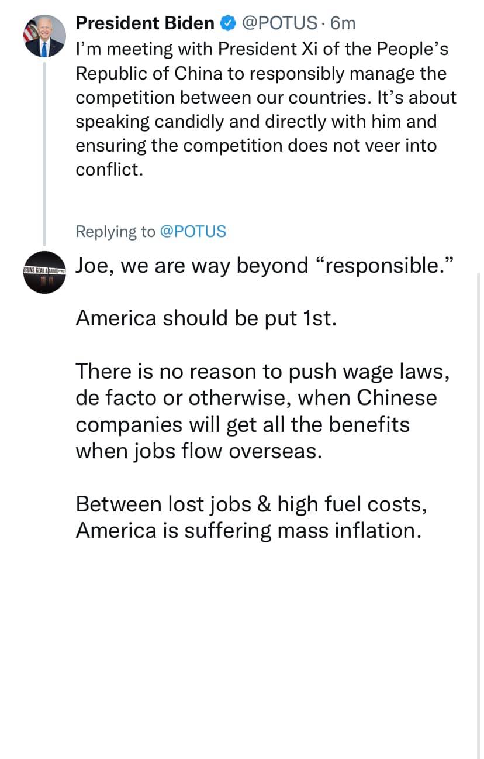This screenshot has height=759, width=484.
Task: Open President Biden's profile picture
Action: pos(44,36)
